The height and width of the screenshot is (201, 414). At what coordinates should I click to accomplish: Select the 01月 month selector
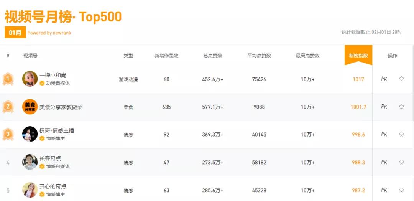click(x=15, y=33)
